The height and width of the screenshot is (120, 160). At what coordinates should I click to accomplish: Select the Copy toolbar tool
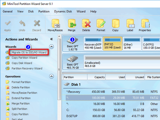115,25
